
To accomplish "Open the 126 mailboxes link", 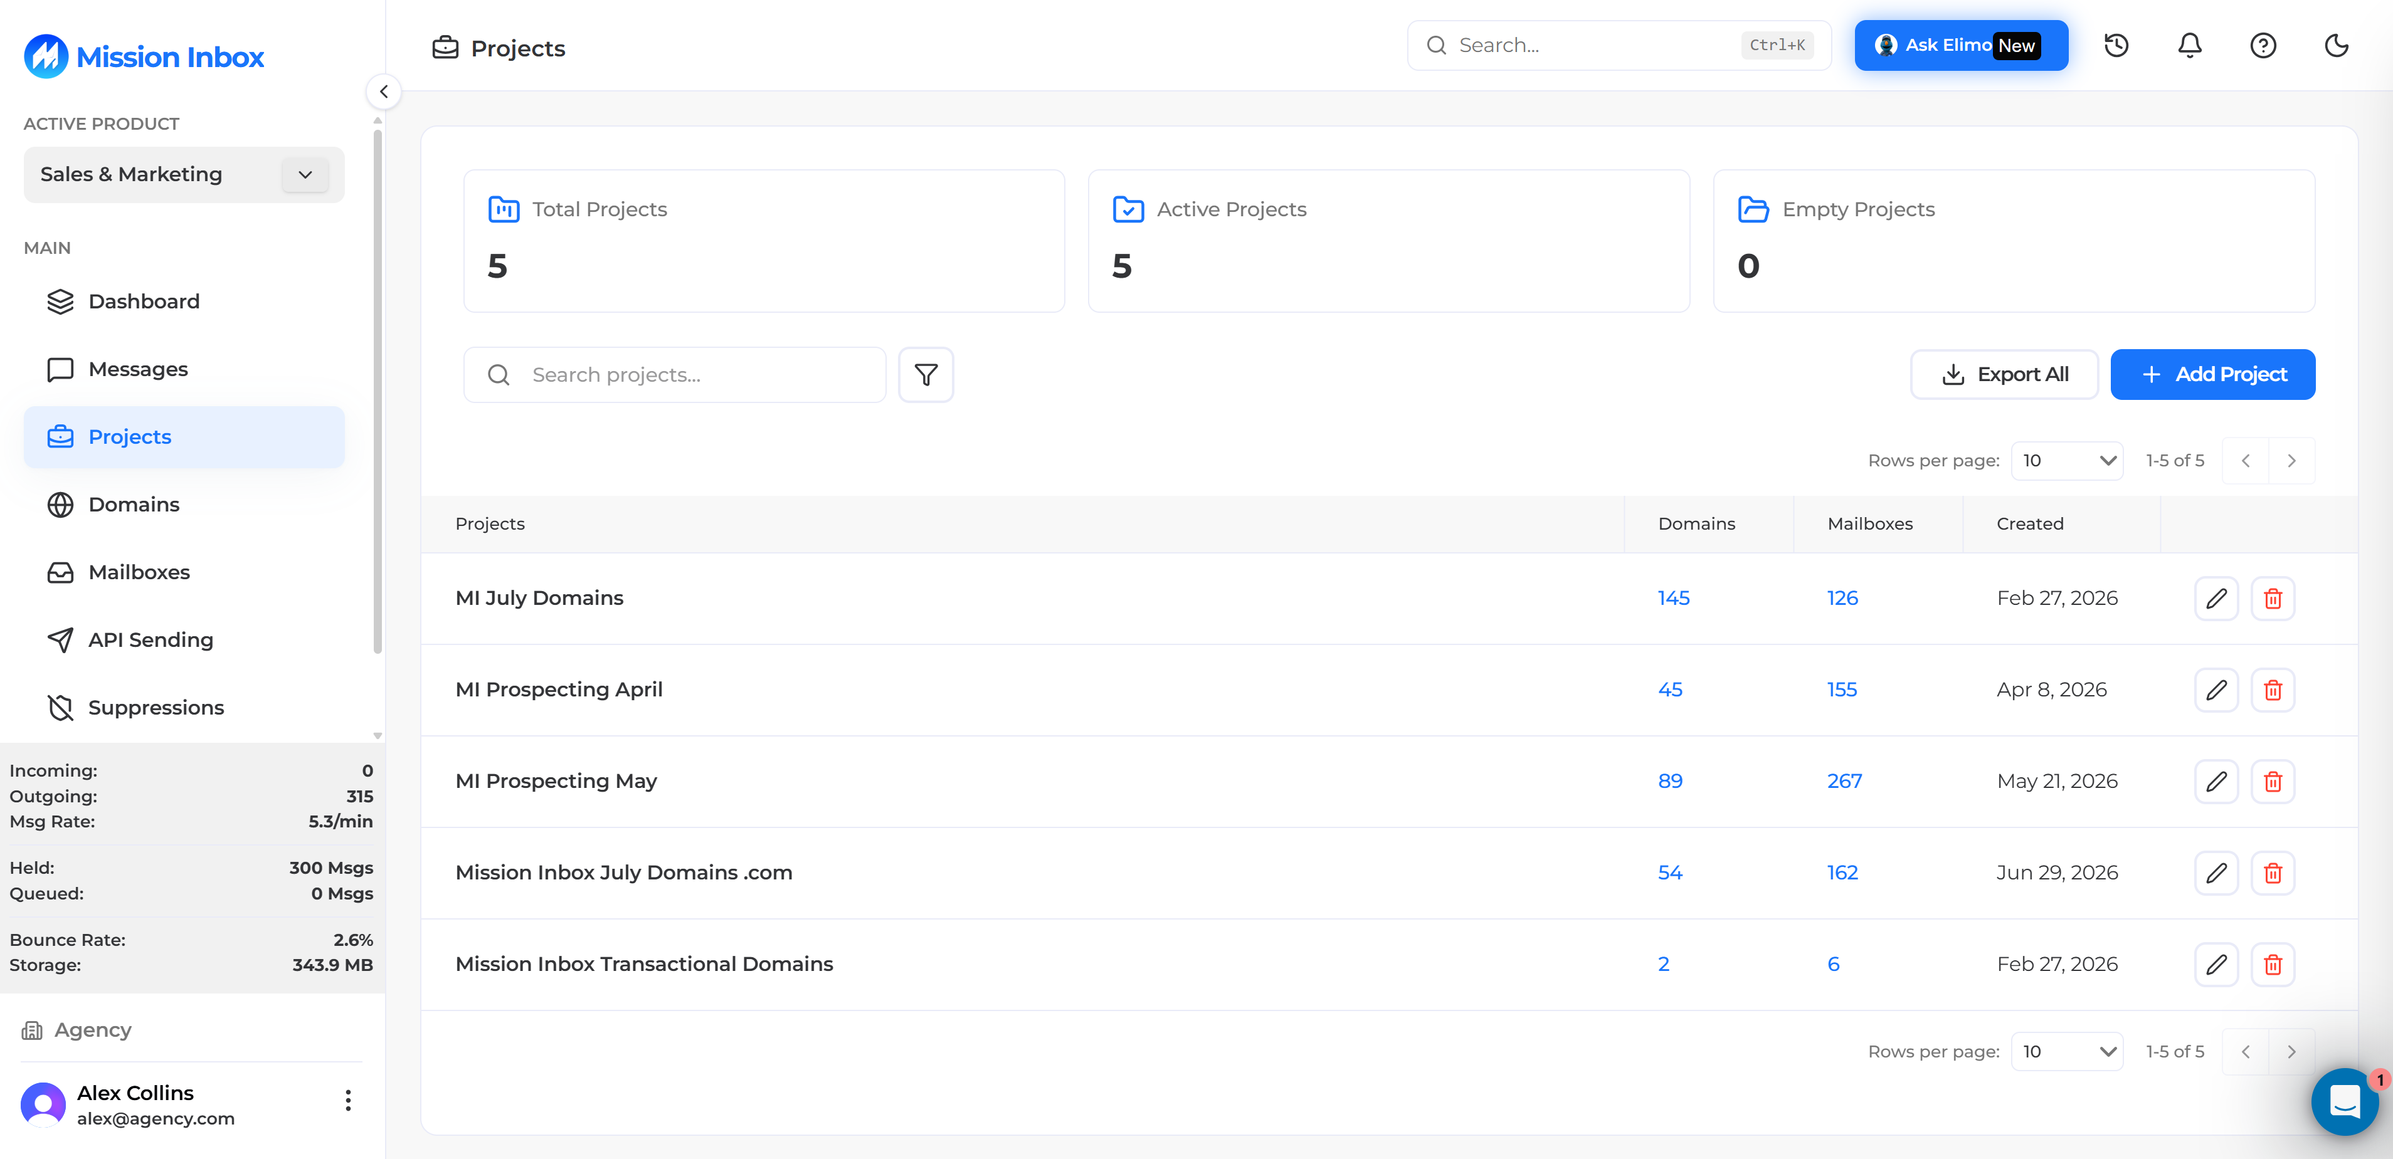I will [x=1842, y=598].
